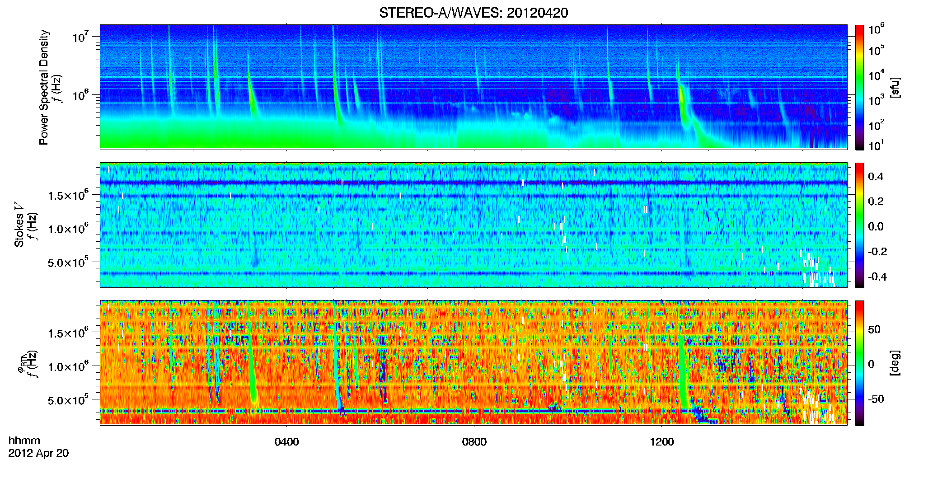Viewport: 947px width, 488px height.
Task: Click the -50 degree colorbar value
Action: pos(876,399)
